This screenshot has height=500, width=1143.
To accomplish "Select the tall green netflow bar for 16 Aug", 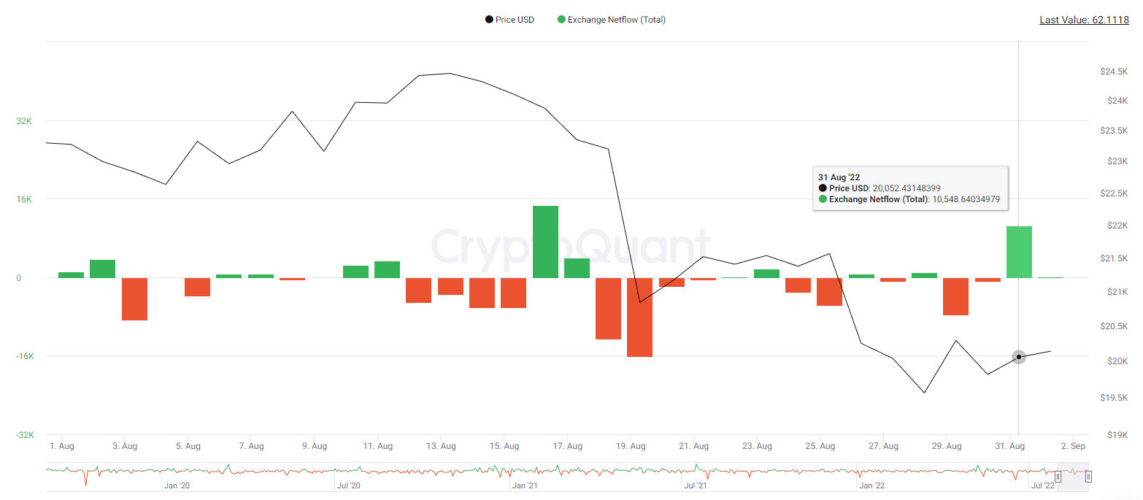I will [545, 242].
